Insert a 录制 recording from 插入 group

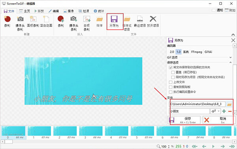61,22
